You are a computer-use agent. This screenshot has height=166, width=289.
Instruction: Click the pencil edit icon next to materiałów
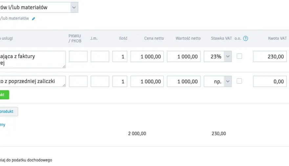click(33, 19)
